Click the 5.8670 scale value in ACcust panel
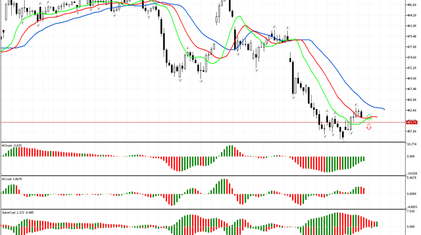Viewport: 421px width, 235px height. coord(411,178)
